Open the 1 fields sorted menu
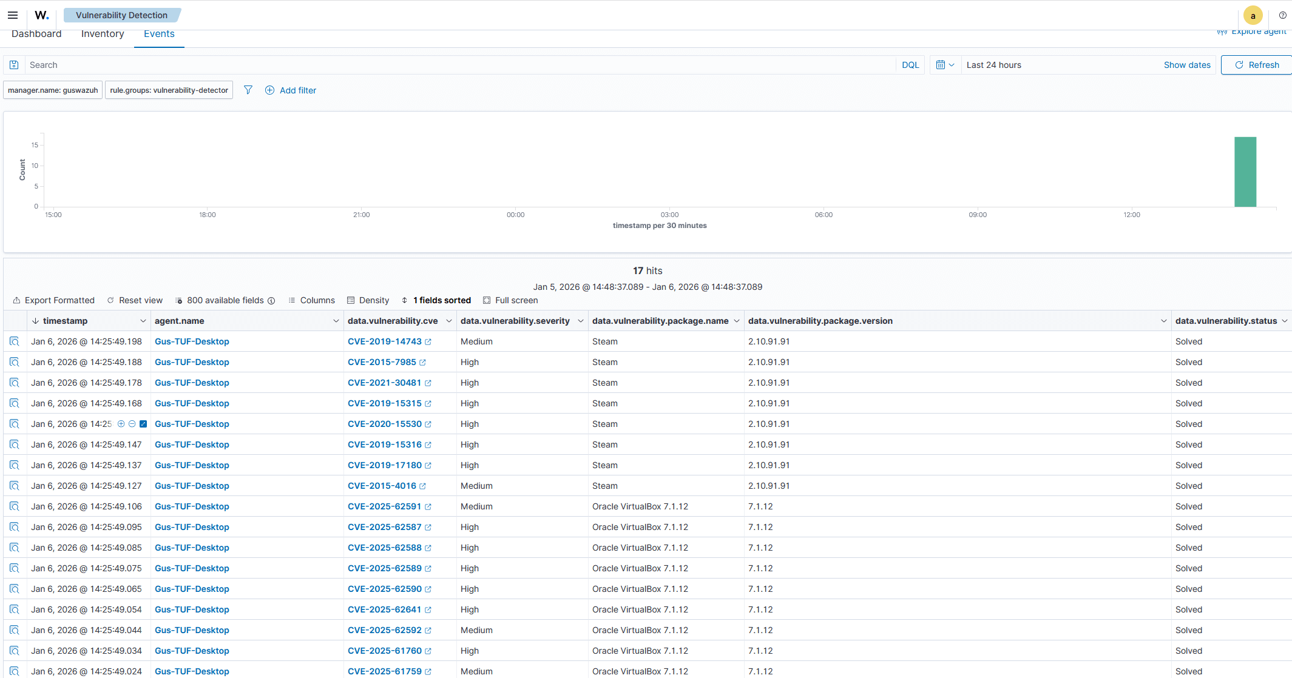The width and height of the screenshot is (1292, 678). pos(436,300)
